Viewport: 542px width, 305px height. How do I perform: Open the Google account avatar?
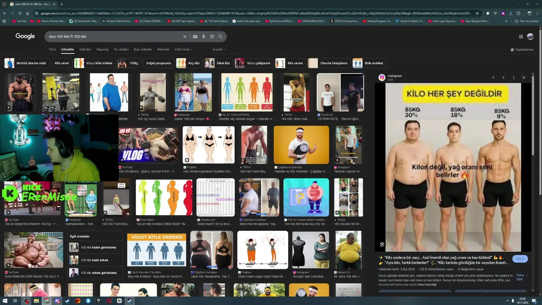coord(530,37)
